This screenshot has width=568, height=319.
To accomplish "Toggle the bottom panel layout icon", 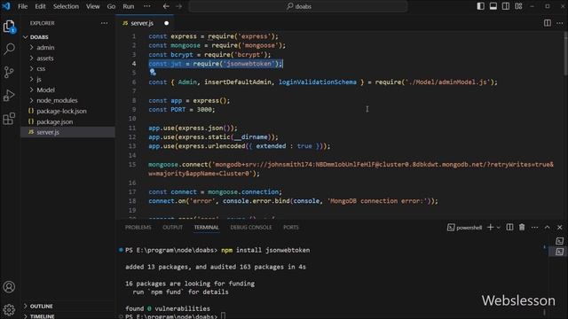I will 493,6.
